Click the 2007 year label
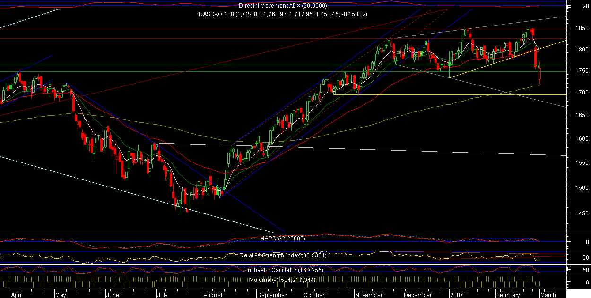Screen dimensions: 591x298 [x=456, y=295]
